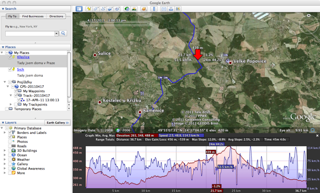The height and width of the screenshot is (193, 320).
Task: Select the 17-APR-11 13:00:13 track item
Action: click(43, 100)
